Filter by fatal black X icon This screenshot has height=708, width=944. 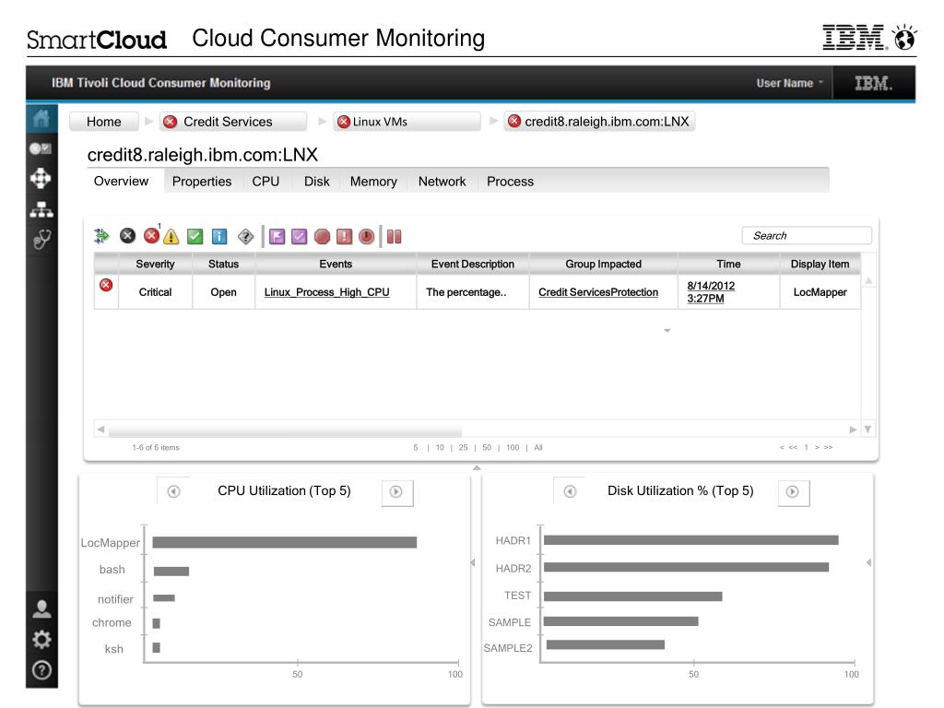point(127,236)
